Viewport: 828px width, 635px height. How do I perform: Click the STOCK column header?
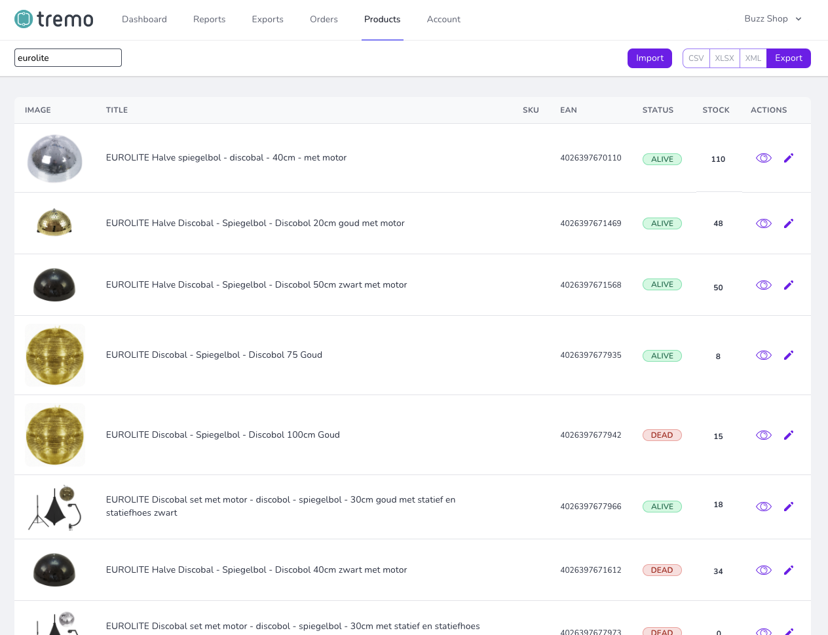716,110
